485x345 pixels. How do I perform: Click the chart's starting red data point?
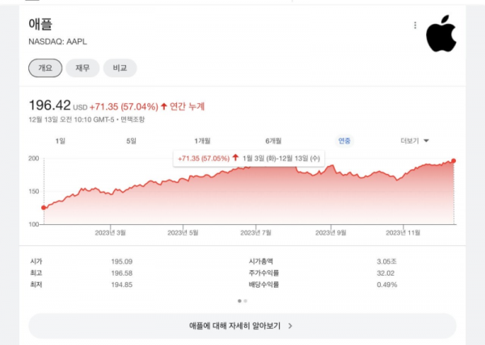(44, 208)
